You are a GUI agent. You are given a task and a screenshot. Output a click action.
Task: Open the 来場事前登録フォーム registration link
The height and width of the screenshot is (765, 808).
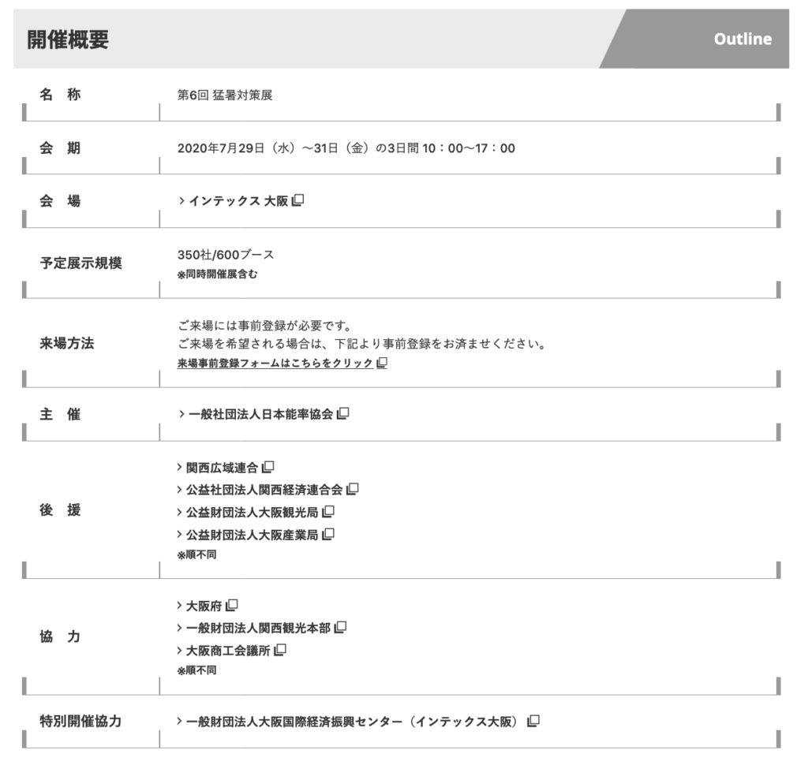point(275,364)
